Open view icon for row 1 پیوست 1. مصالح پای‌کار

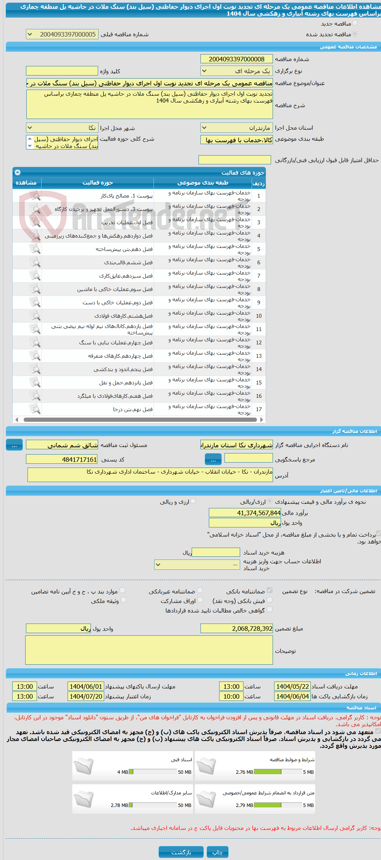click(35, 196)
